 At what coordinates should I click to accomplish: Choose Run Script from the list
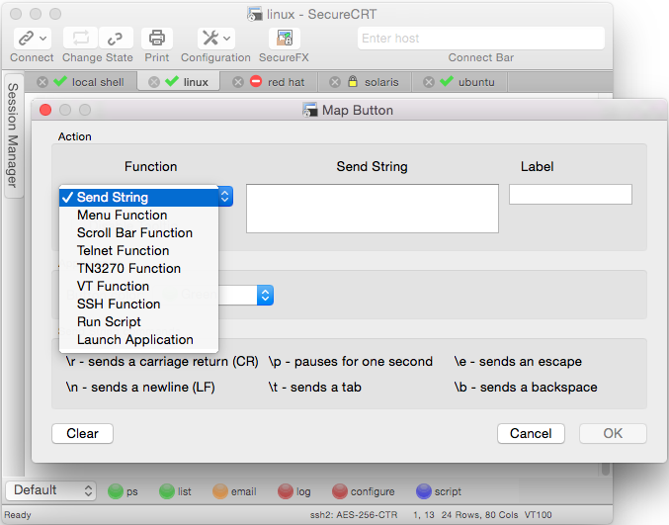point(138,322)
